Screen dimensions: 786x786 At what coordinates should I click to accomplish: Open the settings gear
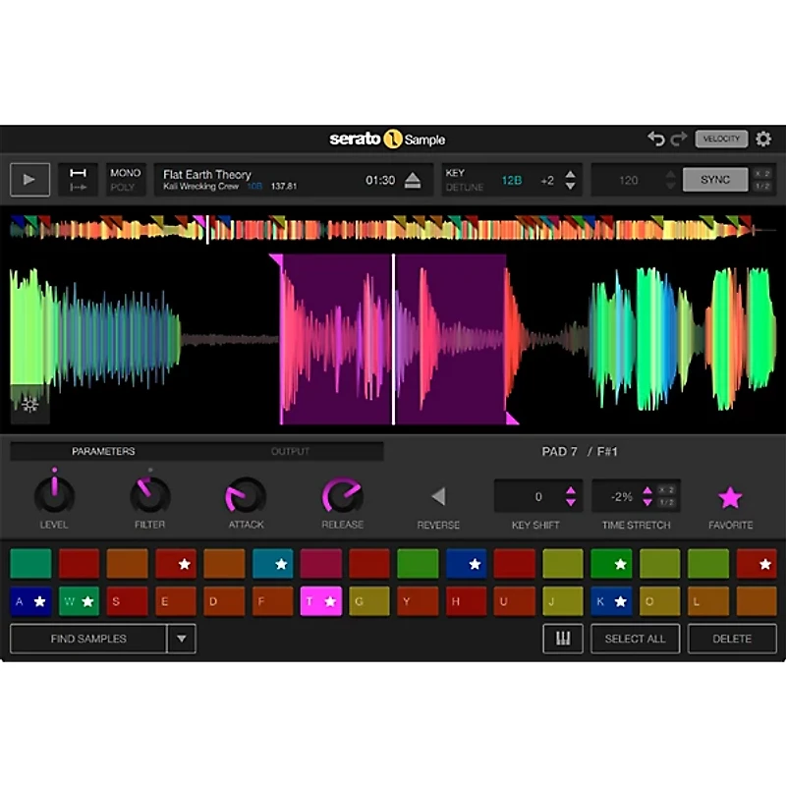tap(763, 140)
